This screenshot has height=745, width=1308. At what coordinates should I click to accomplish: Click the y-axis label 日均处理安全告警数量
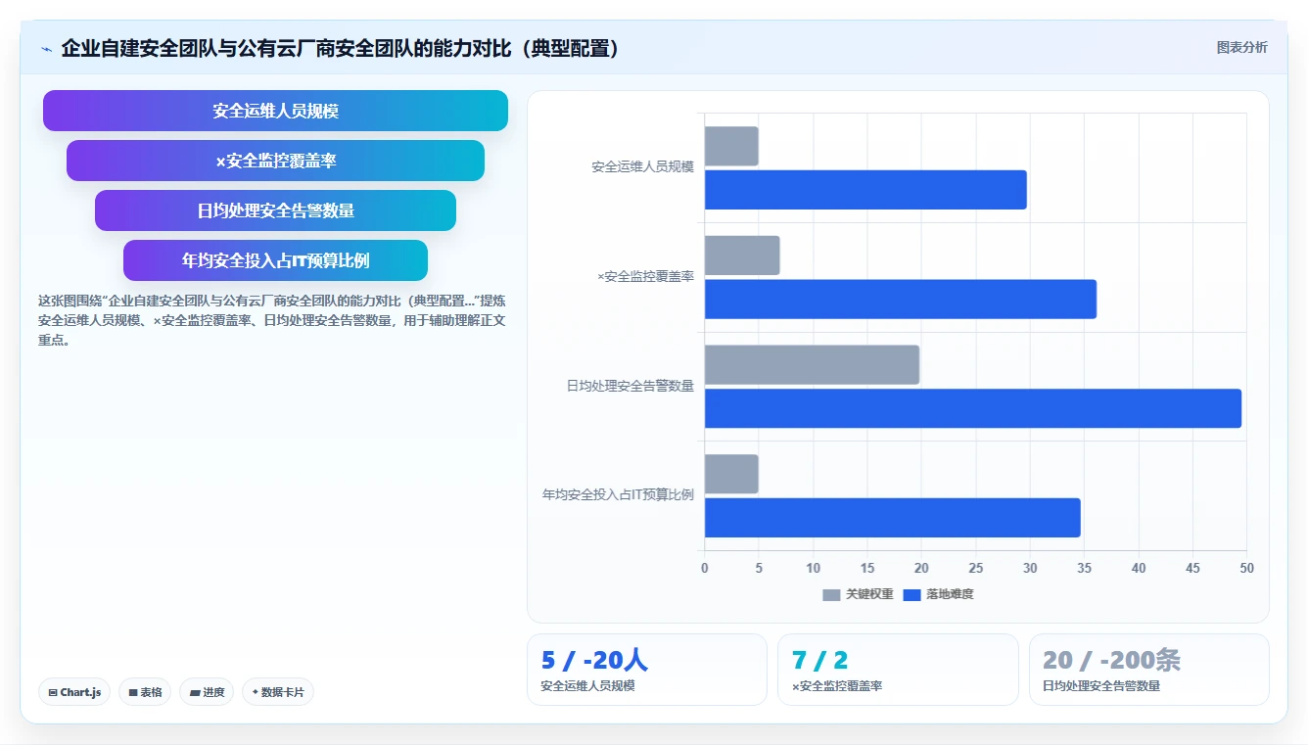631,387
